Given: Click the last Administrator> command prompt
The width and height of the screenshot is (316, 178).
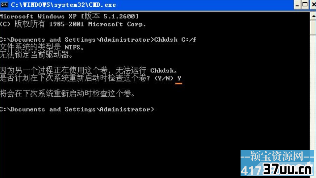Looking at the screenshot, I should pyautogui.click(x=77, y=109).
